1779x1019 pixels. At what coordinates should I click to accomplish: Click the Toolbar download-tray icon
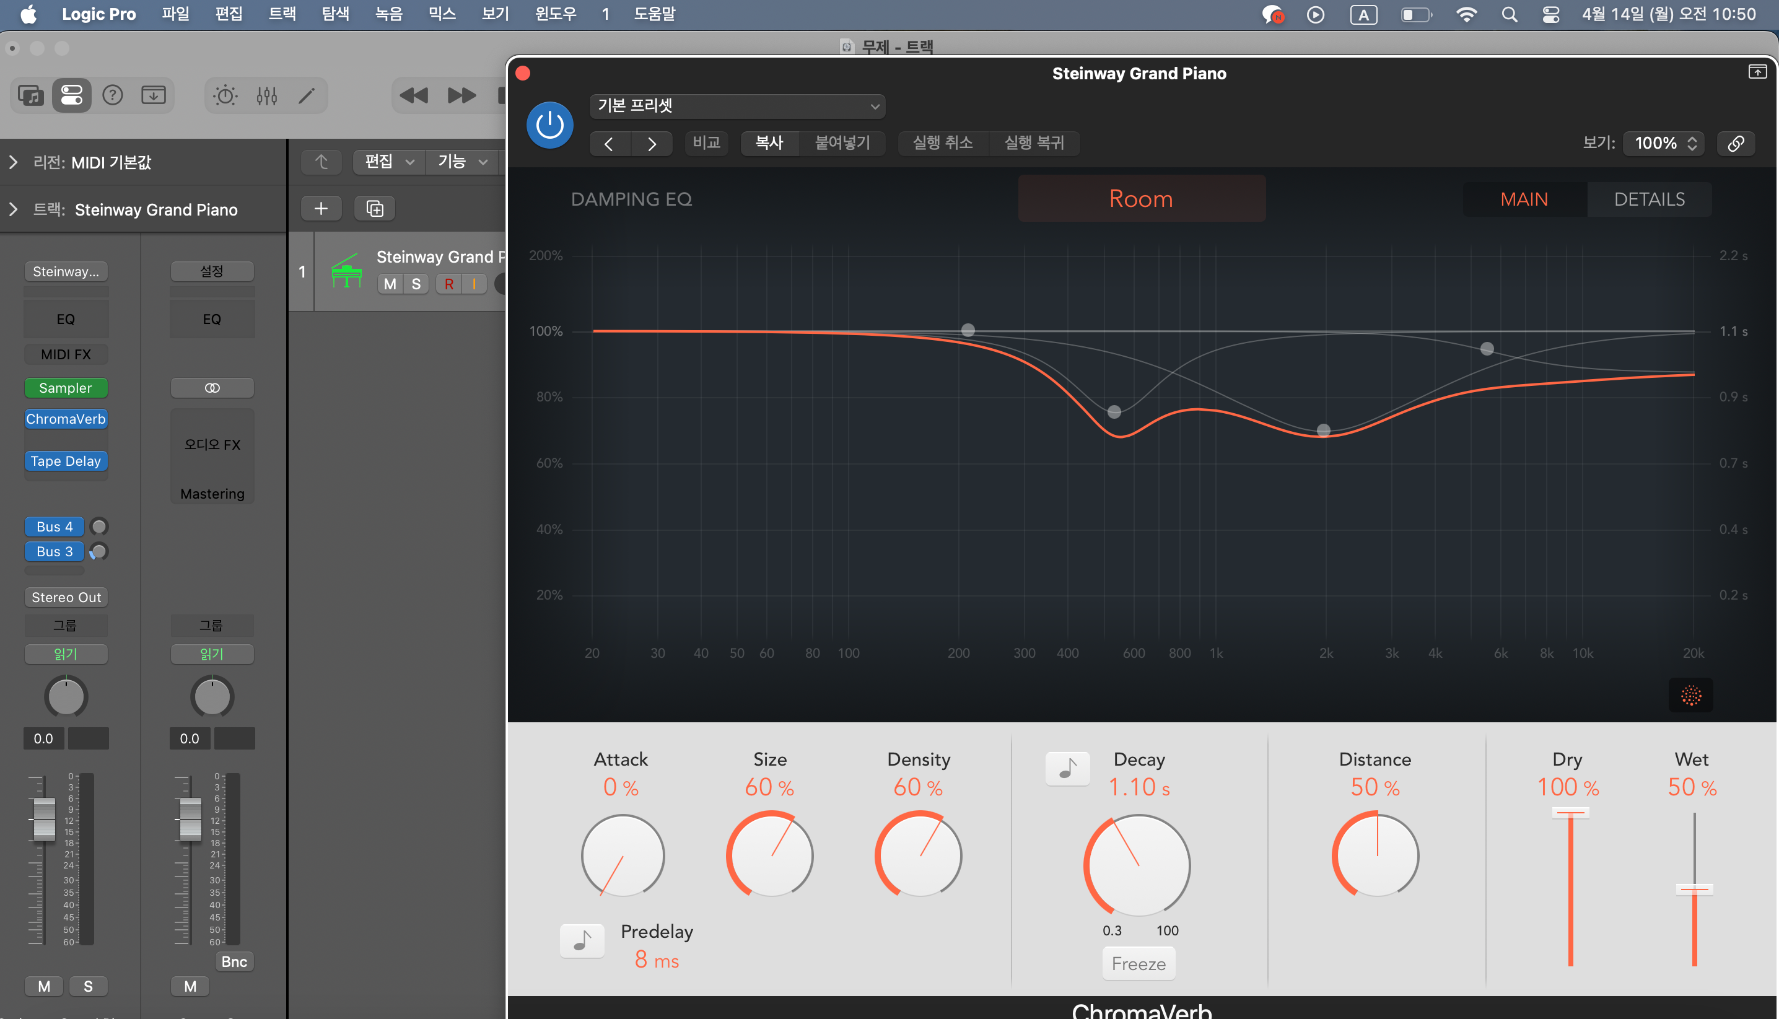(153, 95)
